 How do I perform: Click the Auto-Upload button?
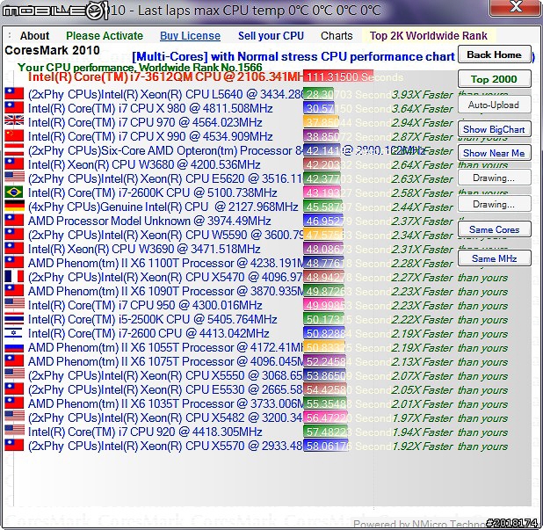(494, 105)
